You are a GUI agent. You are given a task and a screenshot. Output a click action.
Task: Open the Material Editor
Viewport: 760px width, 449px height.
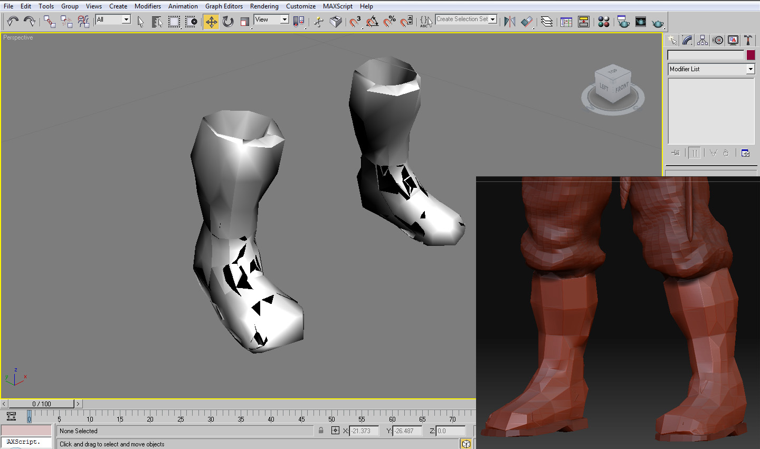pos(604,22)
